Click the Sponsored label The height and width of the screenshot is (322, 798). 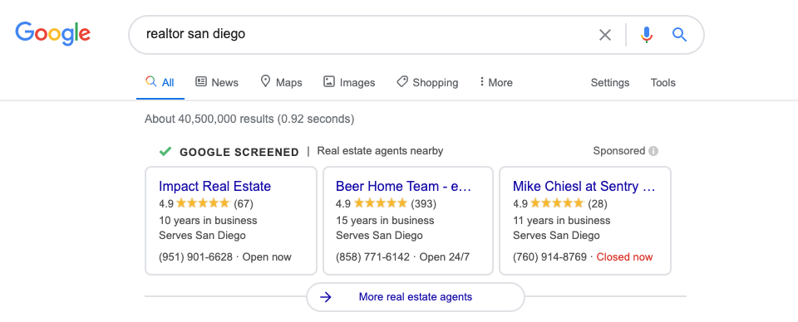click(618, 151)
